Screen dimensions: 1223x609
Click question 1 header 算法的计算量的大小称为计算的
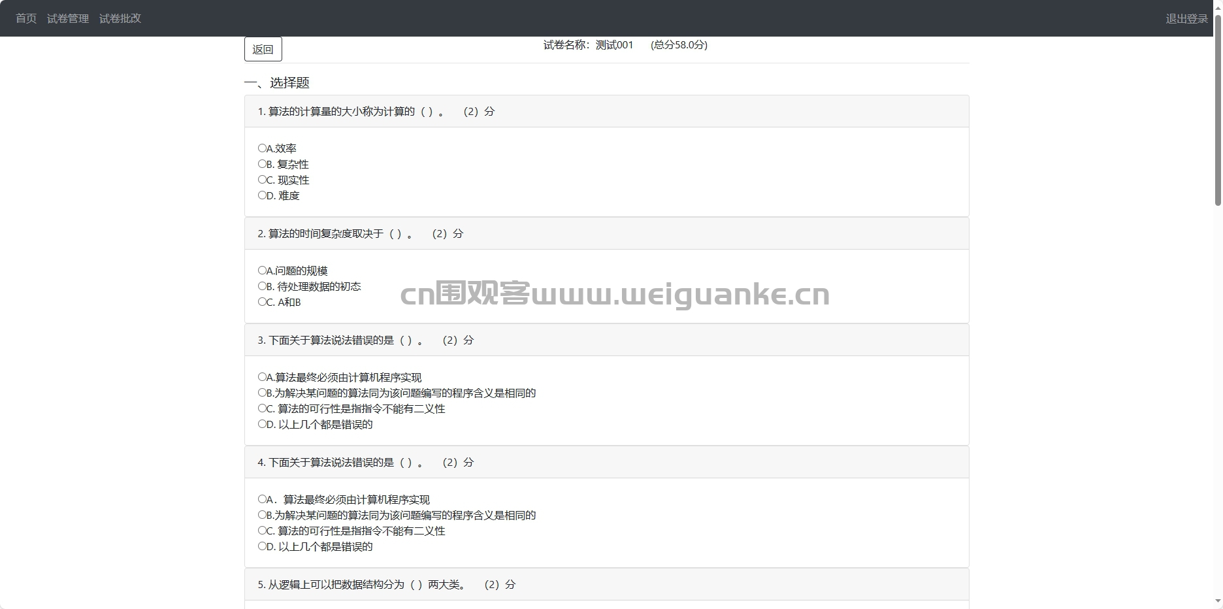point(606,112)
